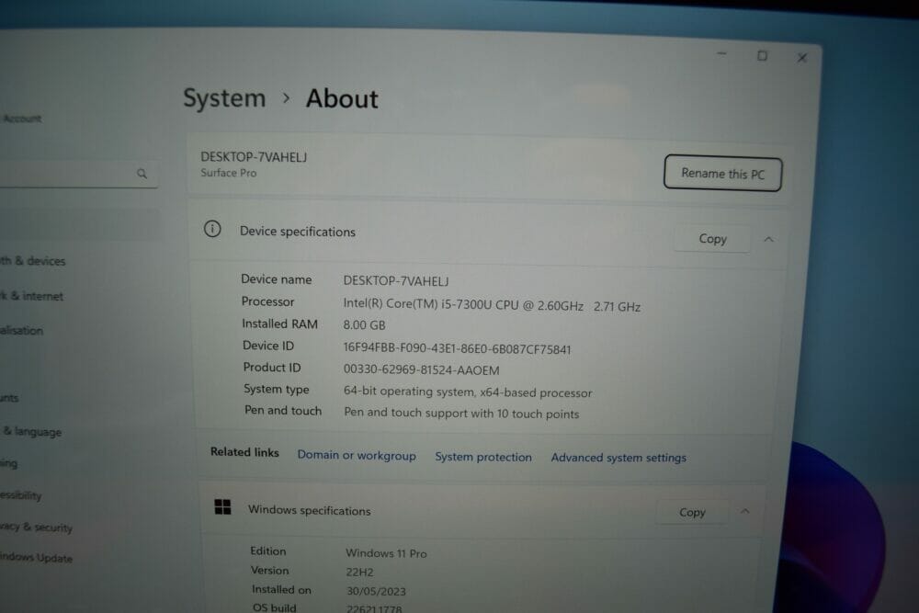
Task: Click the Processor label
Action: (267, 301)
